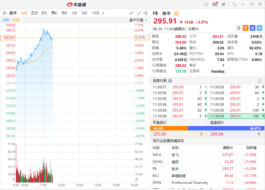265x190 pixels.
Task: Click the 卖盘报价 header
Action: [217, 122]
